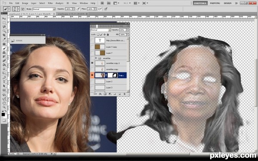
Task: Click tablet pressure for opacity icon
Action: point(78,9)
